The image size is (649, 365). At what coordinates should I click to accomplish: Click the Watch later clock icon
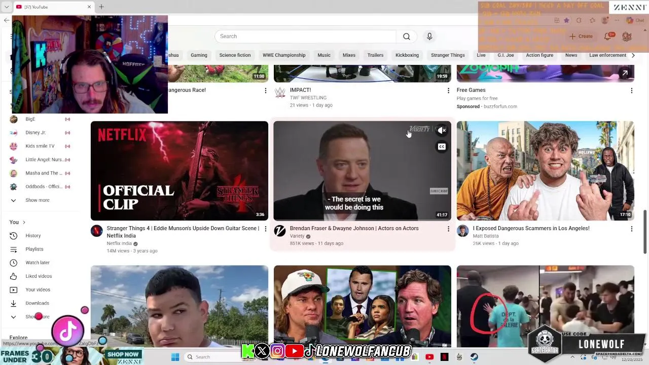pos(14,263)
